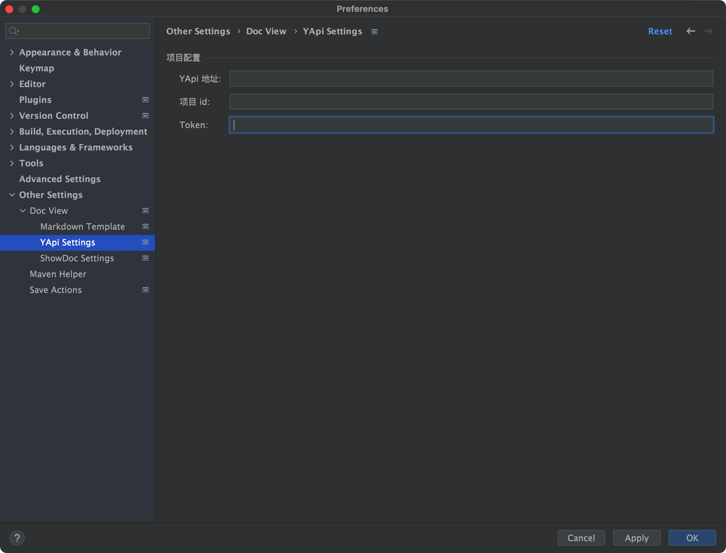Screen dimensions: 726x553
Task: Click project-level icon next to Save Actions
Action: coord(145,290)
